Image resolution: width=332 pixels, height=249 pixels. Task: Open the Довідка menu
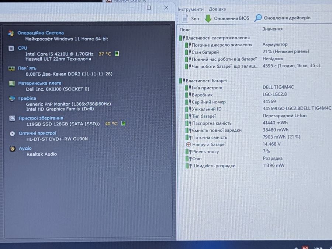[x=217, y=9]
